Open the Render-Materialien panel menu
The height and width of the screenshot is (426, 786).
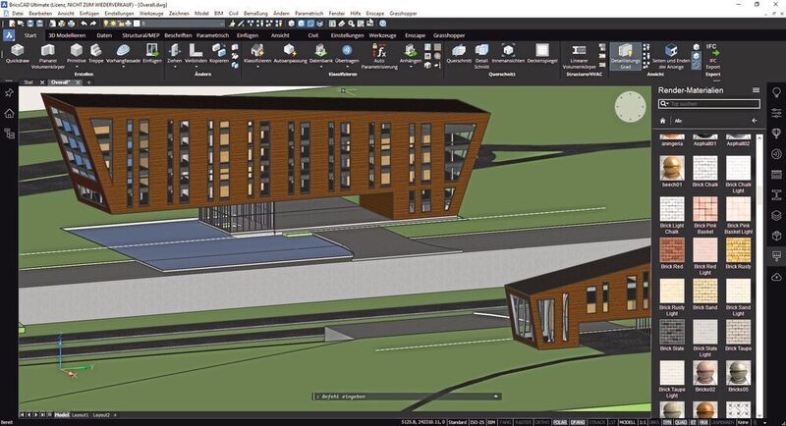point(756,89)
